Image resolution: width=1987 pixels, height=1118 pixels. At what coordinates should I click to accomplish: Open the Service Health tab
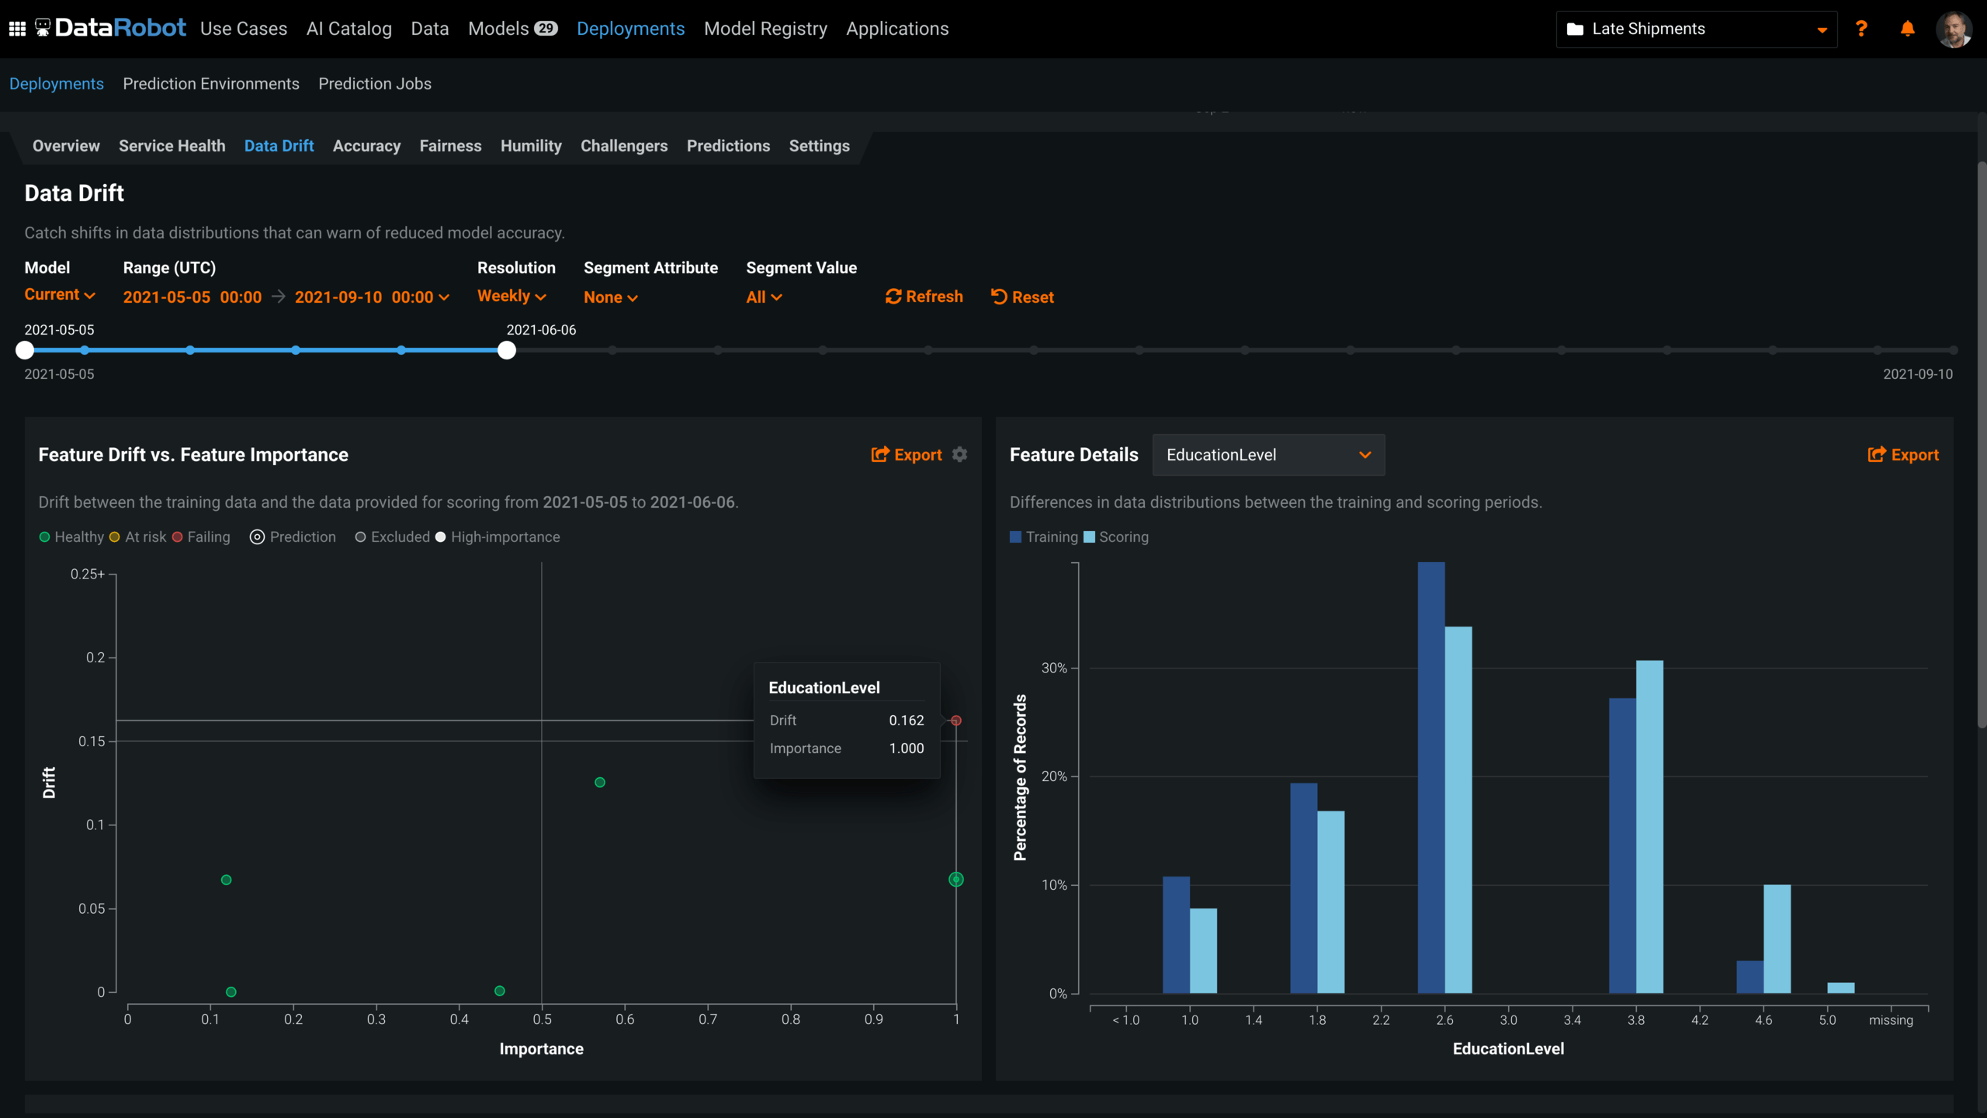[x=172, y=146]
